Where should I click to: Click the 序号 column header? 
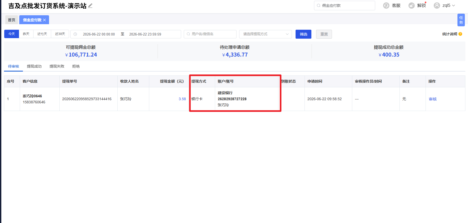[x=11, y=82]
